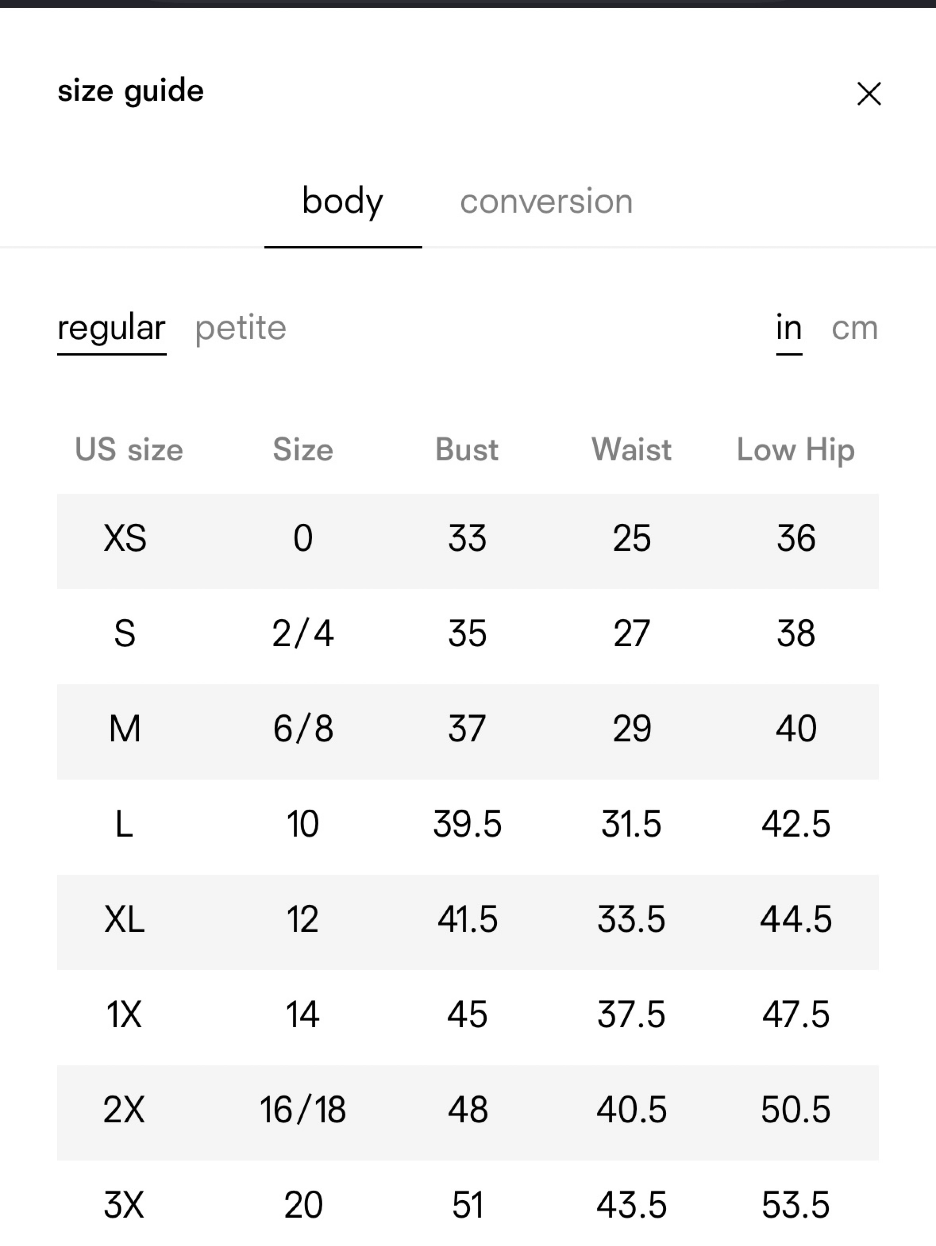The width and height of the screenshot is (936, 1246).
Task: Select the 3X size row
Action: [468, 1203]
